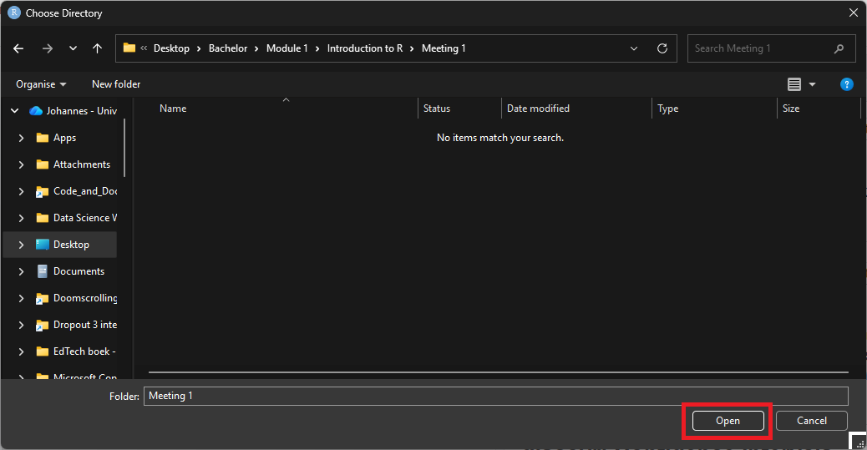Expand the Apps folder tree node

click(x=22, y=138)
